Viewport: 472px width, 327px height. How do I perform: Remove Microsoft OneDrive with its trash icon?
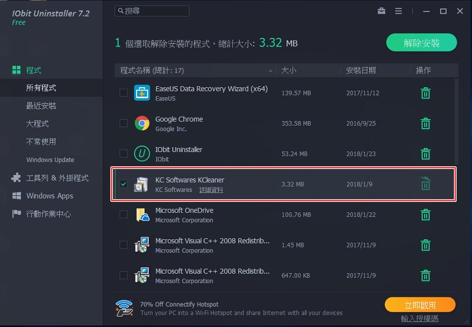(425, 215)
